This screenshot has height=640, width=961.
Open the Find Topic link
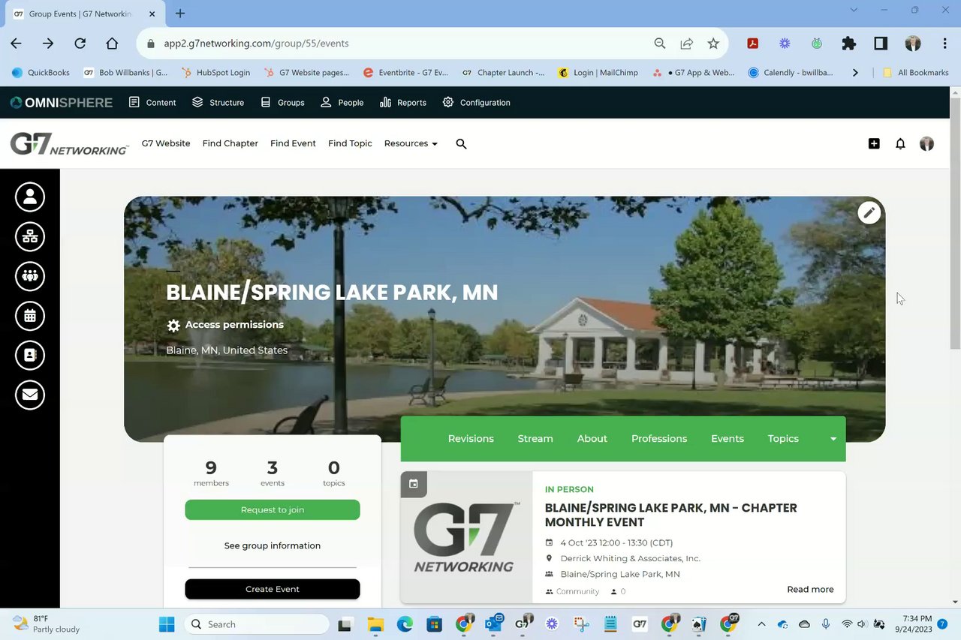click(x=350, y=143)
